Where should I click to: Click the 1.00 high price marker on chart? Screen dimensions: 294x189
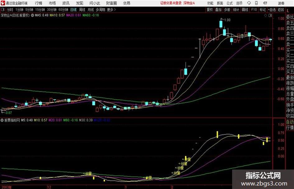[227, 20]
